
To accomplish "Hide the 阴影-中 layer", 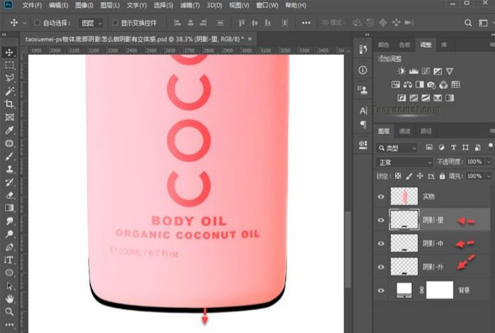I will [381, 243].
